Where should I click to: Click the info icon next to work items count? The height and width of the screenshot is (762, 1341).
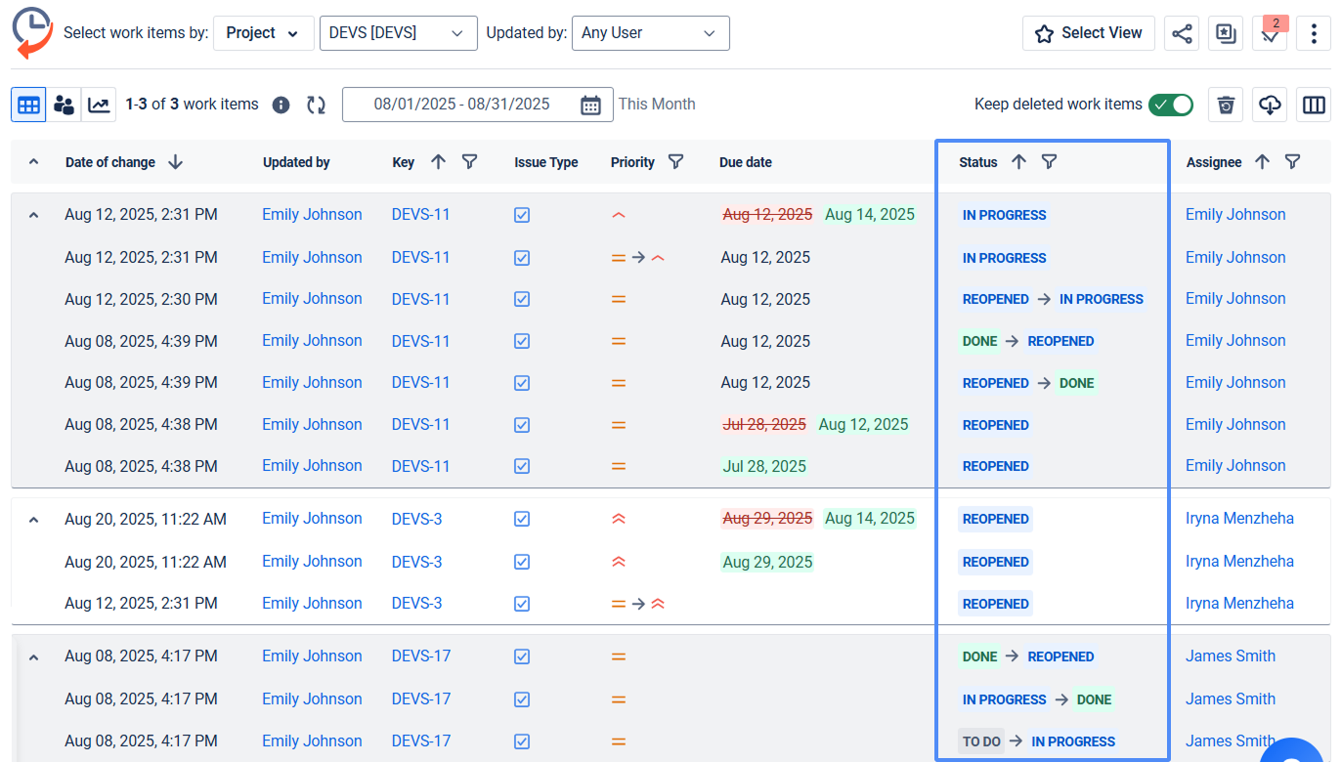281,104
